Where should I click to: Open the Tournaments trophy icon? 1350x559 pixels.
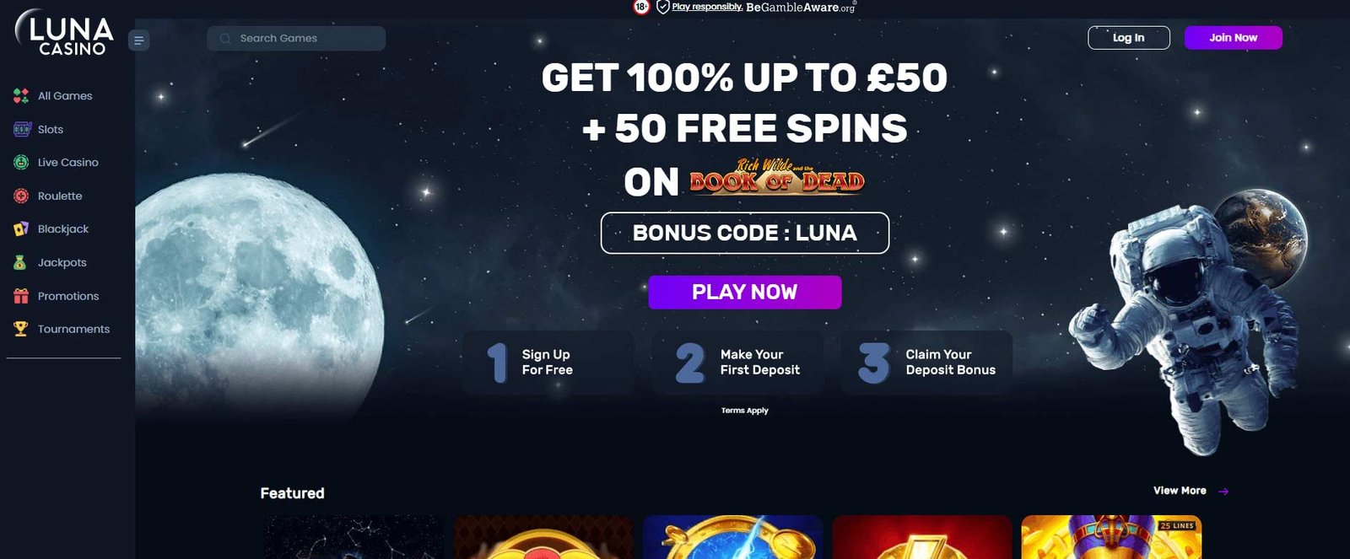coord(21,329)
